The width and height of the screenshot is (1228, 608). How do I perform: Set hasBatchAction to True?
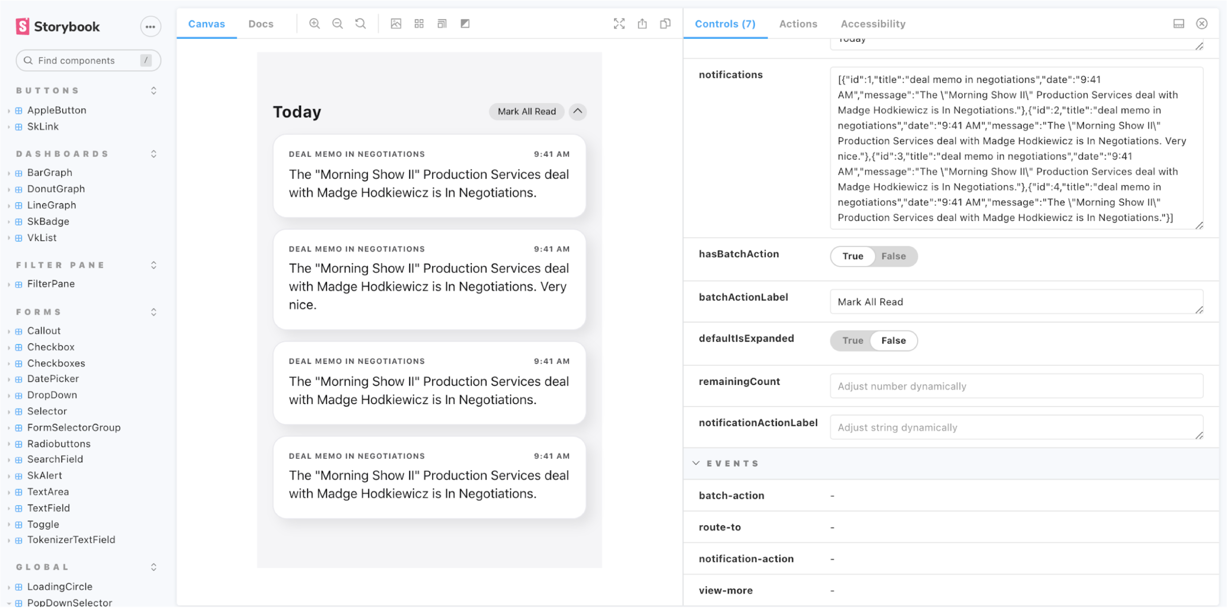[852, 256]
